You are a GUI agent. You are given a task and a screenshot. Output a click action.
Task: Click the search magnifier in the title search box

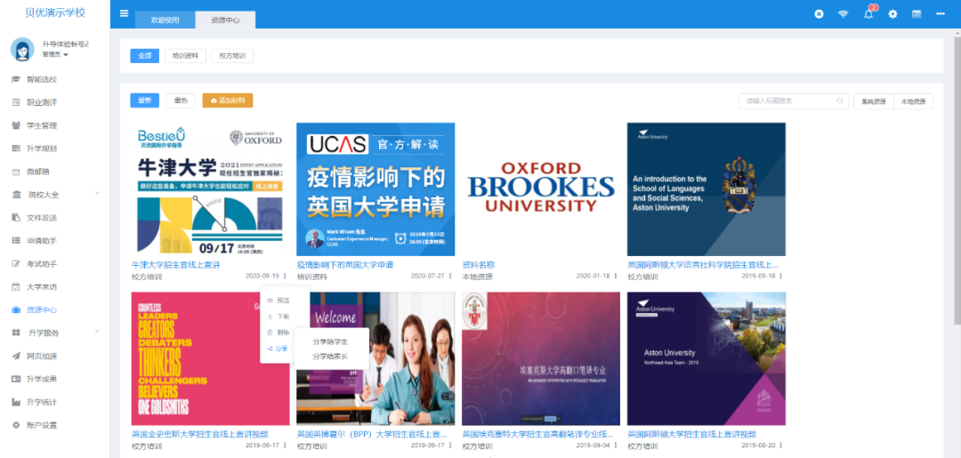(x=837, y=101)
